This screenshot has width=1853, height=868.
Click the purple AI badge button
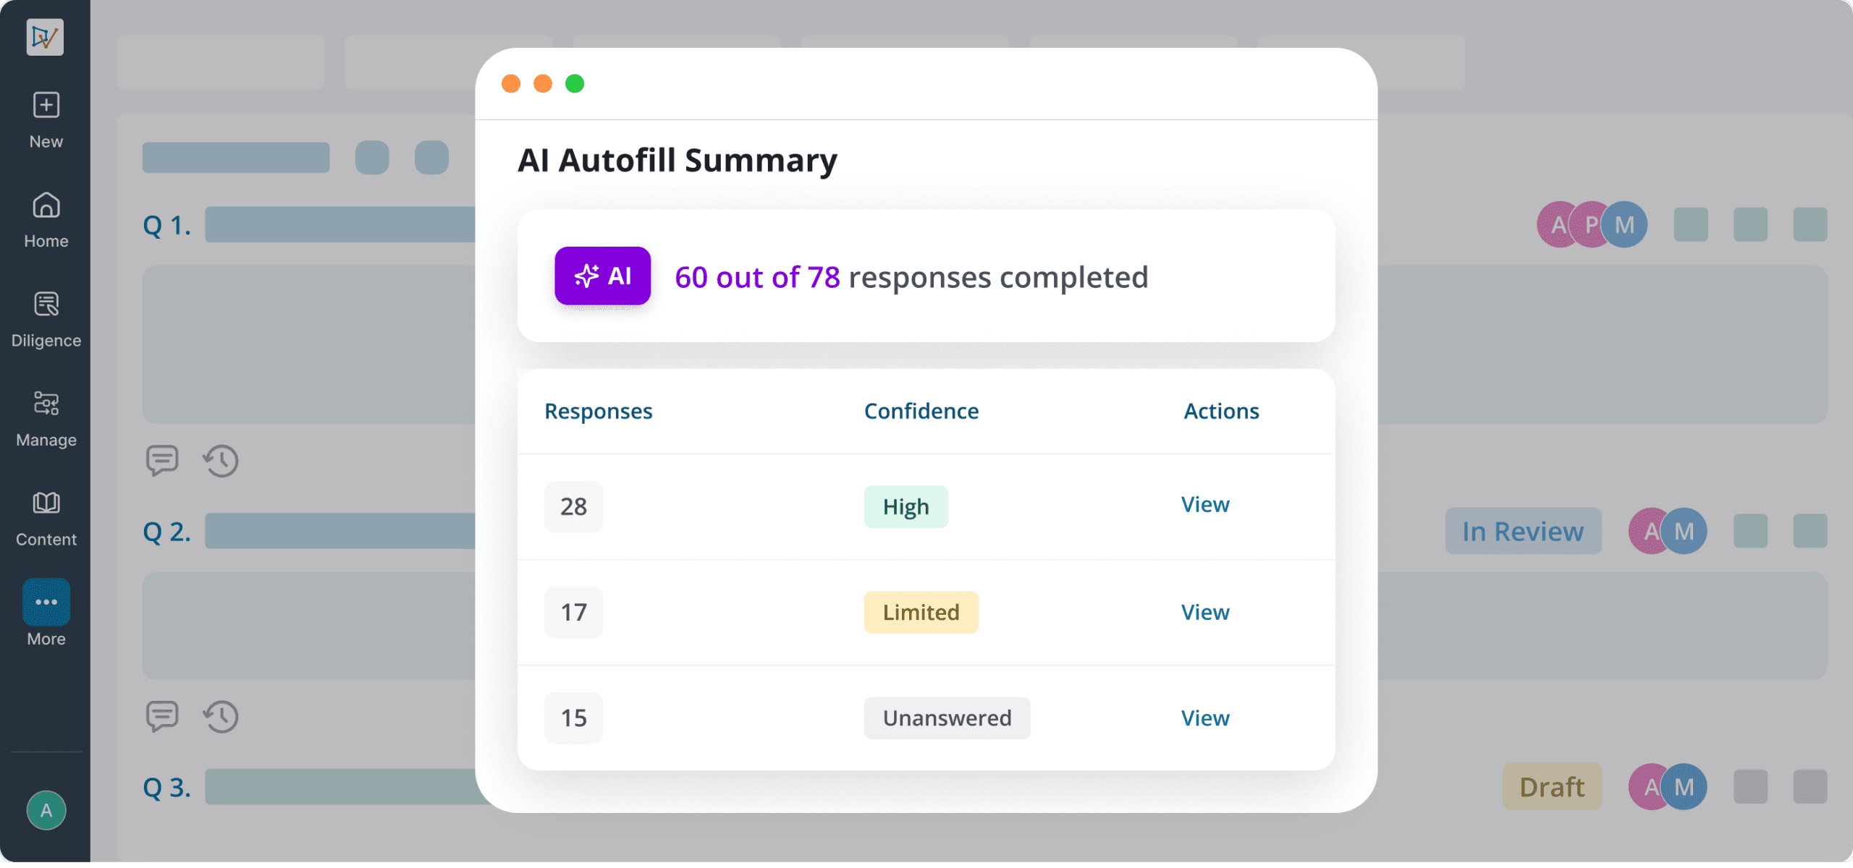(x=602, y=276)
